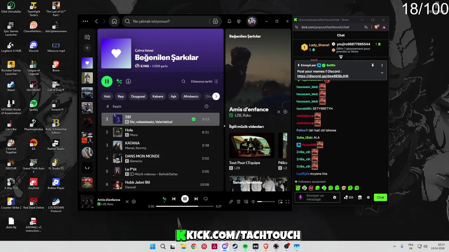This screenshot has height=252, width=449.
Task: Open L2B, Rsko artist link in player bar
Action: pos(107,204)
